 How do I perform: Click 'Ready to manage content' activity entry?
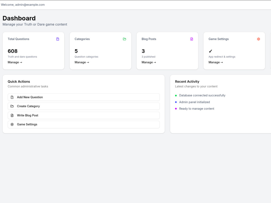point(197,109)
